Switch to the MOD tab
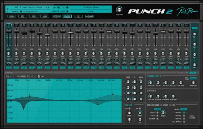The height and width of the screenshot is (129, 203). coord(45,16)
